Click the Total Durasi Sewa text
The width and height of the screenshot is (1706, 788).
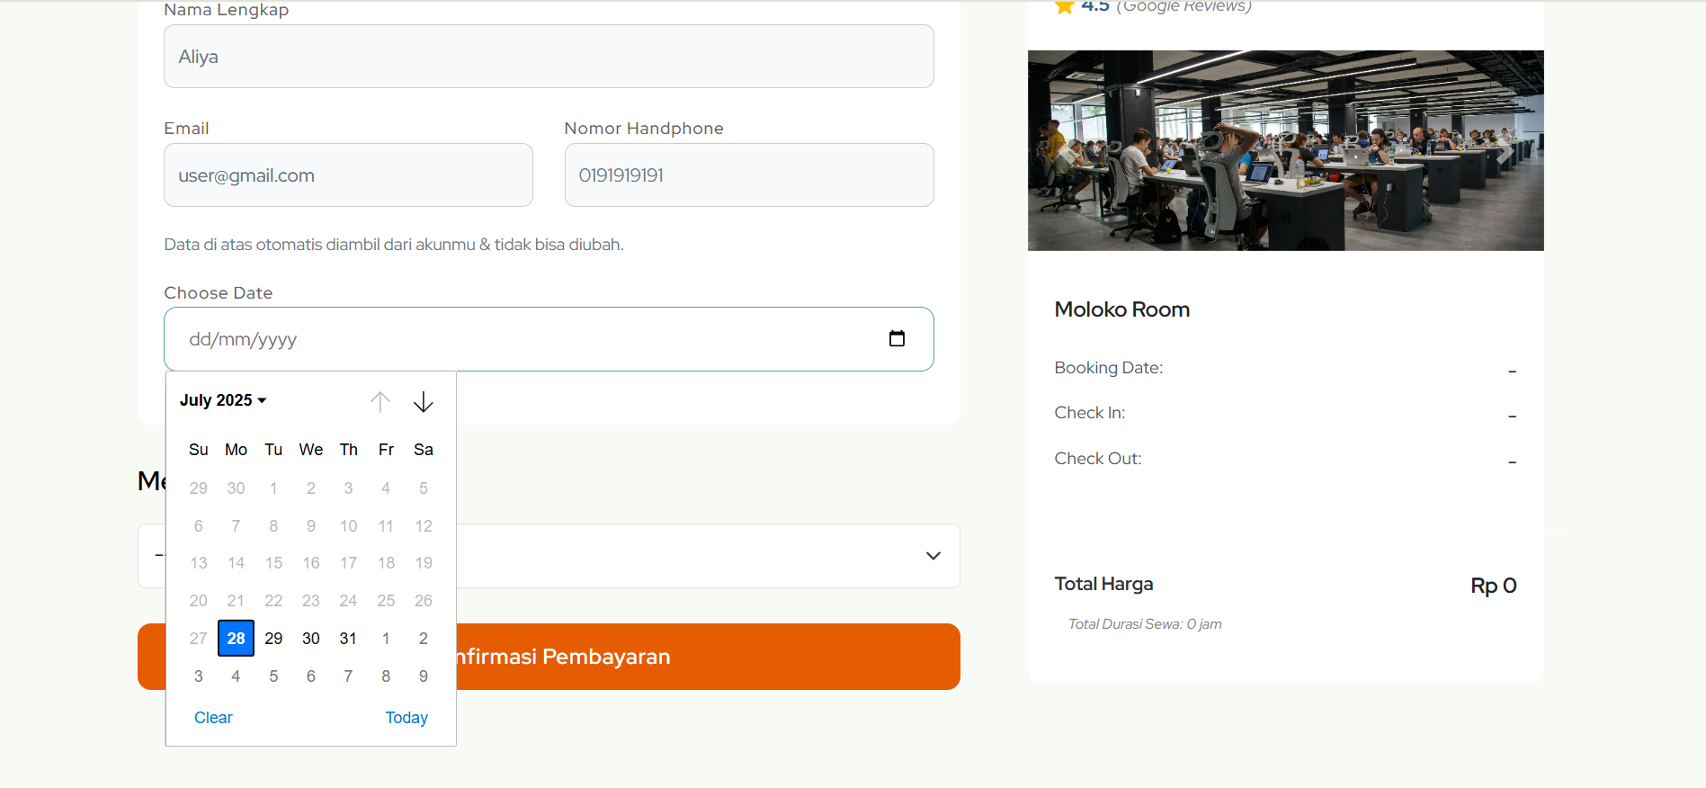1145,624
